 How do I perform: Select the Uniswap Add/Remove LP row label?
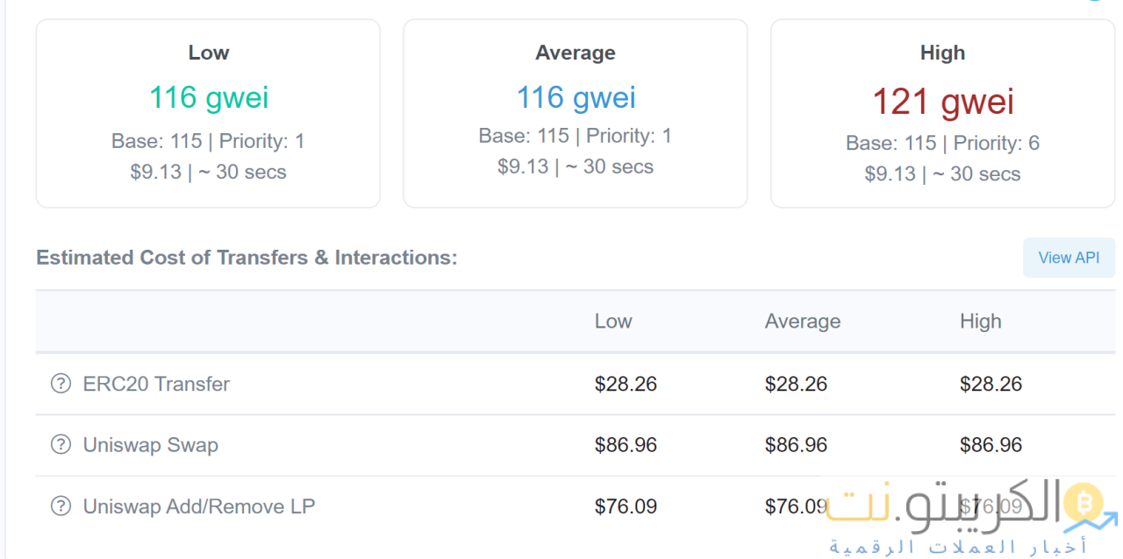199,506
